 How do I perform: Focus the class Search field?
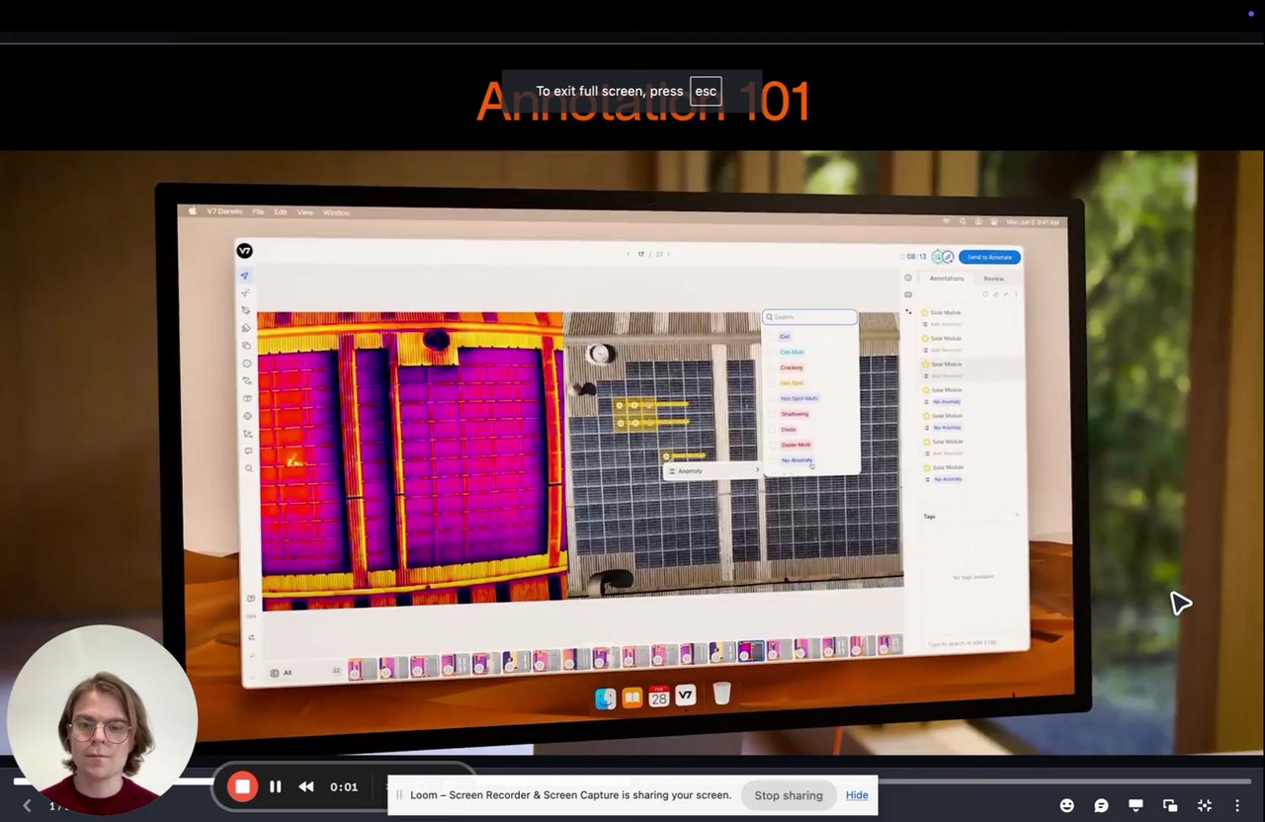pos(809,317)
